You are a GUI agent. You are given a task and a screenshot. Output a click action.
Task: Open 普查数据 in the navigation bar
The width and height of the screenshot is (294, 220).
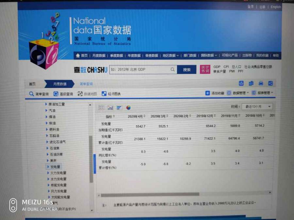[152, 55]
